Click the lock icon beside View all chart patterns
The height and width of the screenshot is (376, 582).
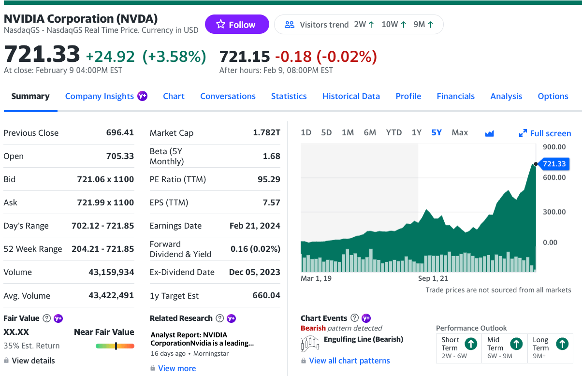point(304,361)
